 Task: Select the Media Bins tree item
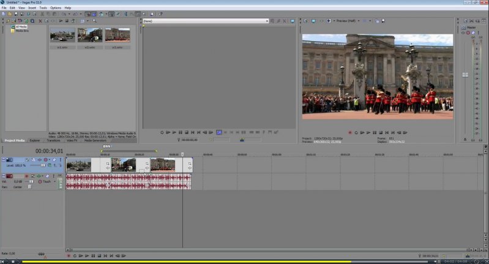tap(22, 31)
